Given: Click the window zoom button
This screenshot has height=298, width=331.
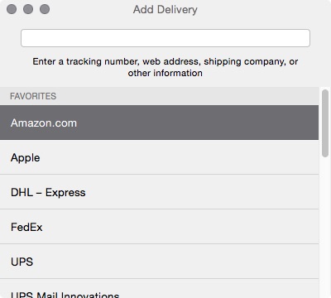Looking at the screenshot, I should [45, 9].
